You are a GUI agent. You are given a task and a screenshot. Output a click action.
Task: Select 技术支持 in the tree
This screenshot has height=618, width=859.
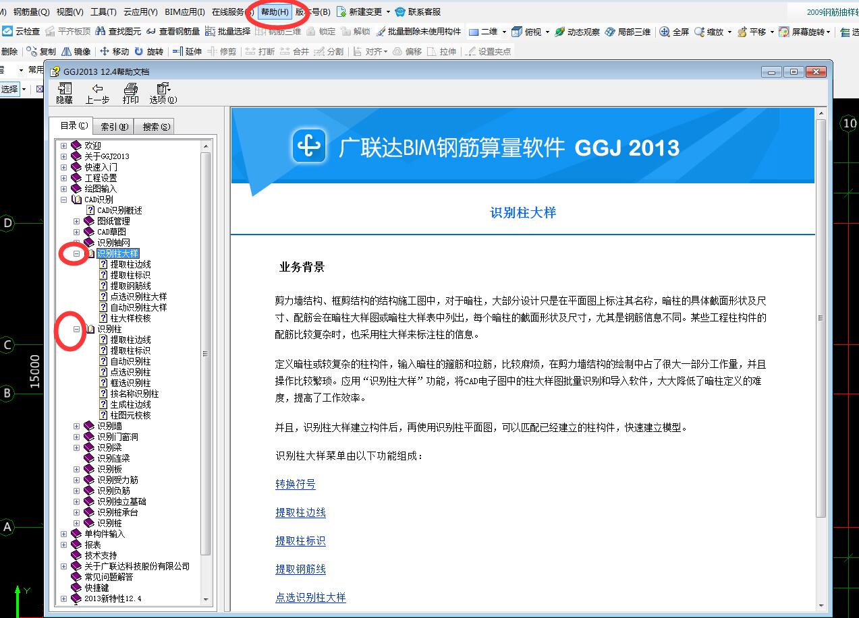point(101,555)
